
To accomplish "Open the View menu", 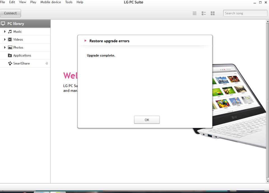I will [22, 2].
